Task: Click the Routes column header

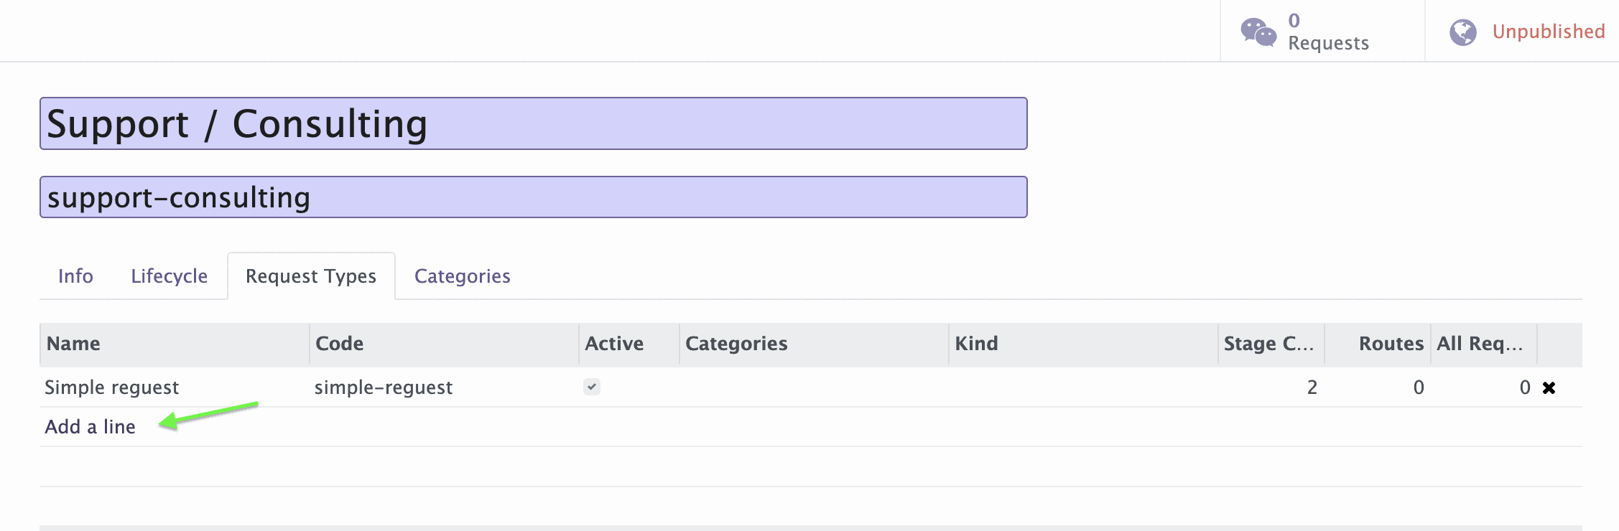Action: [1391, 344]
